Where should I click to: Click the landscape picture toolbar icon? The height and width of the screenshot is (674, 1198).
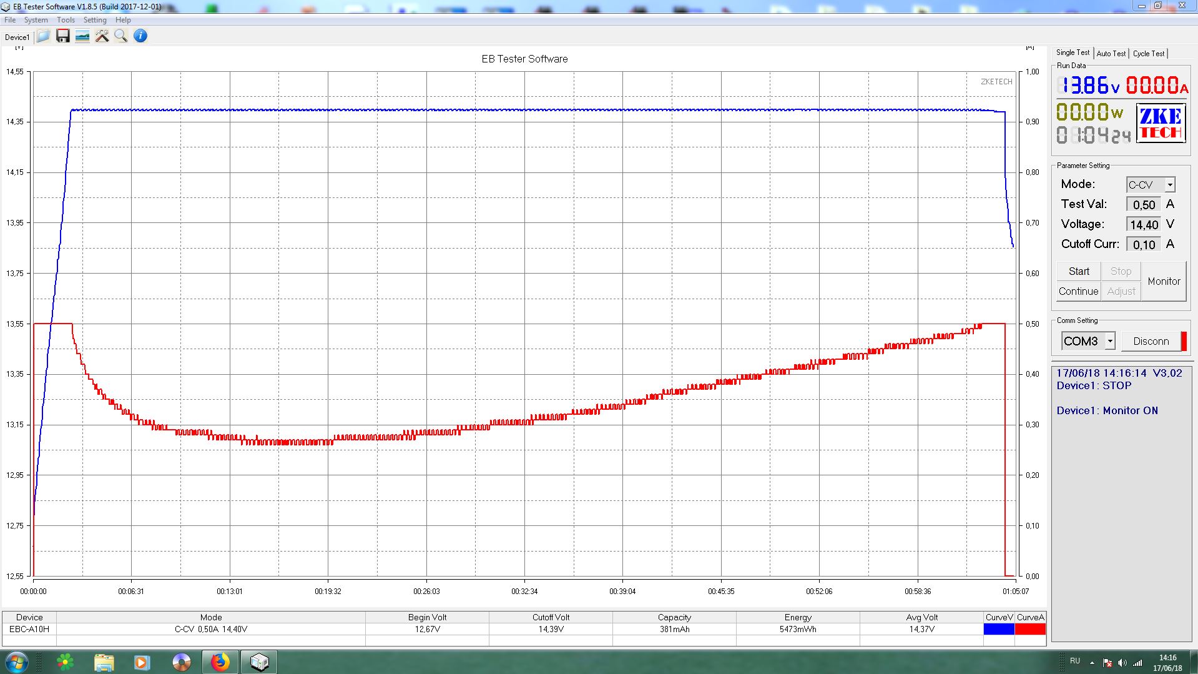82,36
